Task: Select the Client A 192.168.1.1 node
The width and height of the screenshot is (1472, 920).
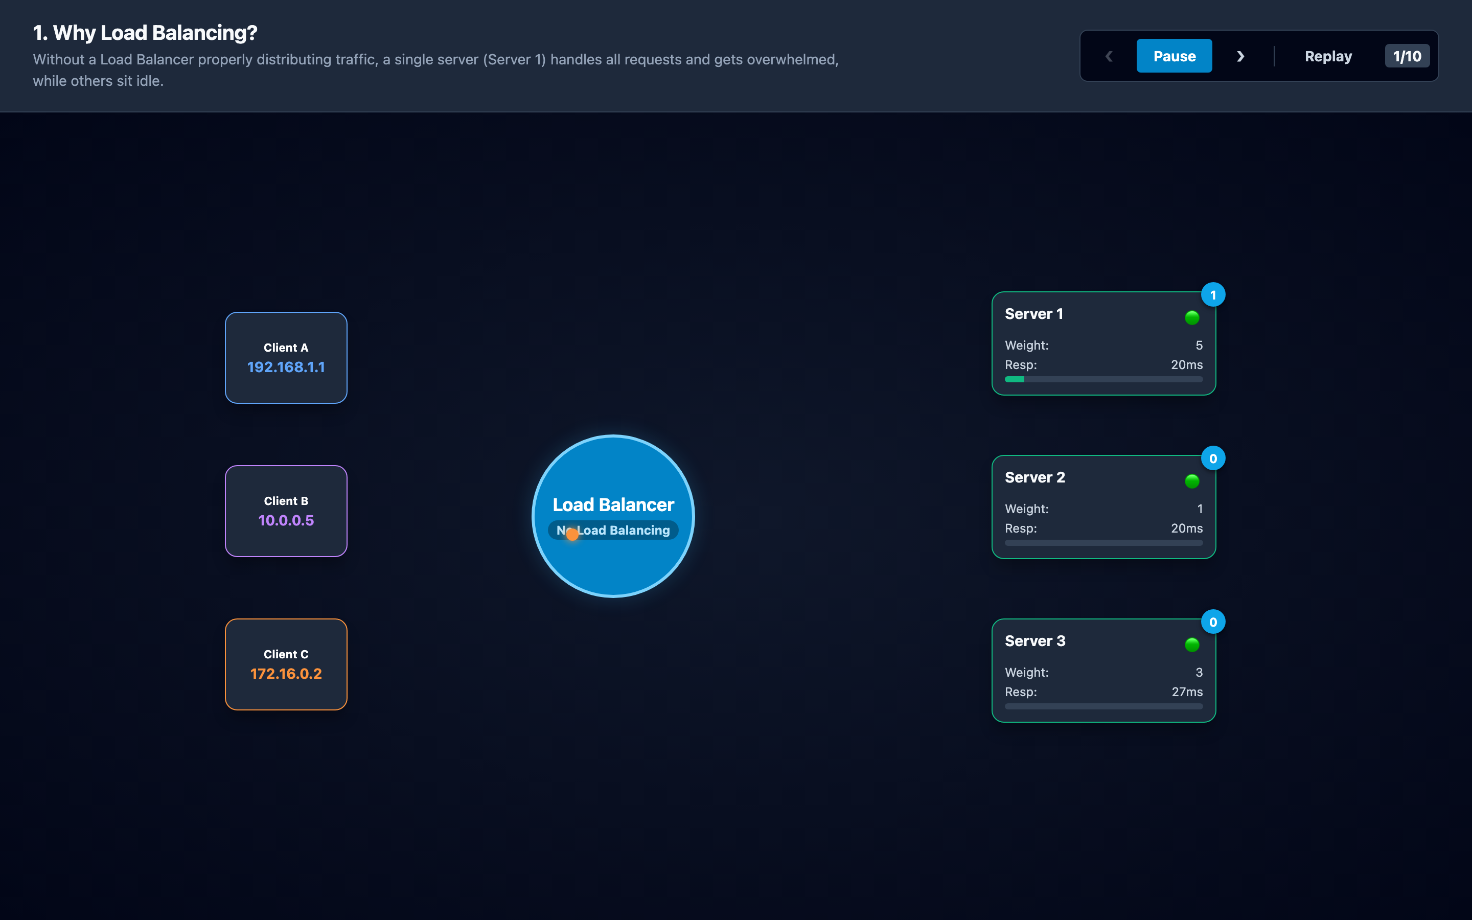Action: point(286,358)
